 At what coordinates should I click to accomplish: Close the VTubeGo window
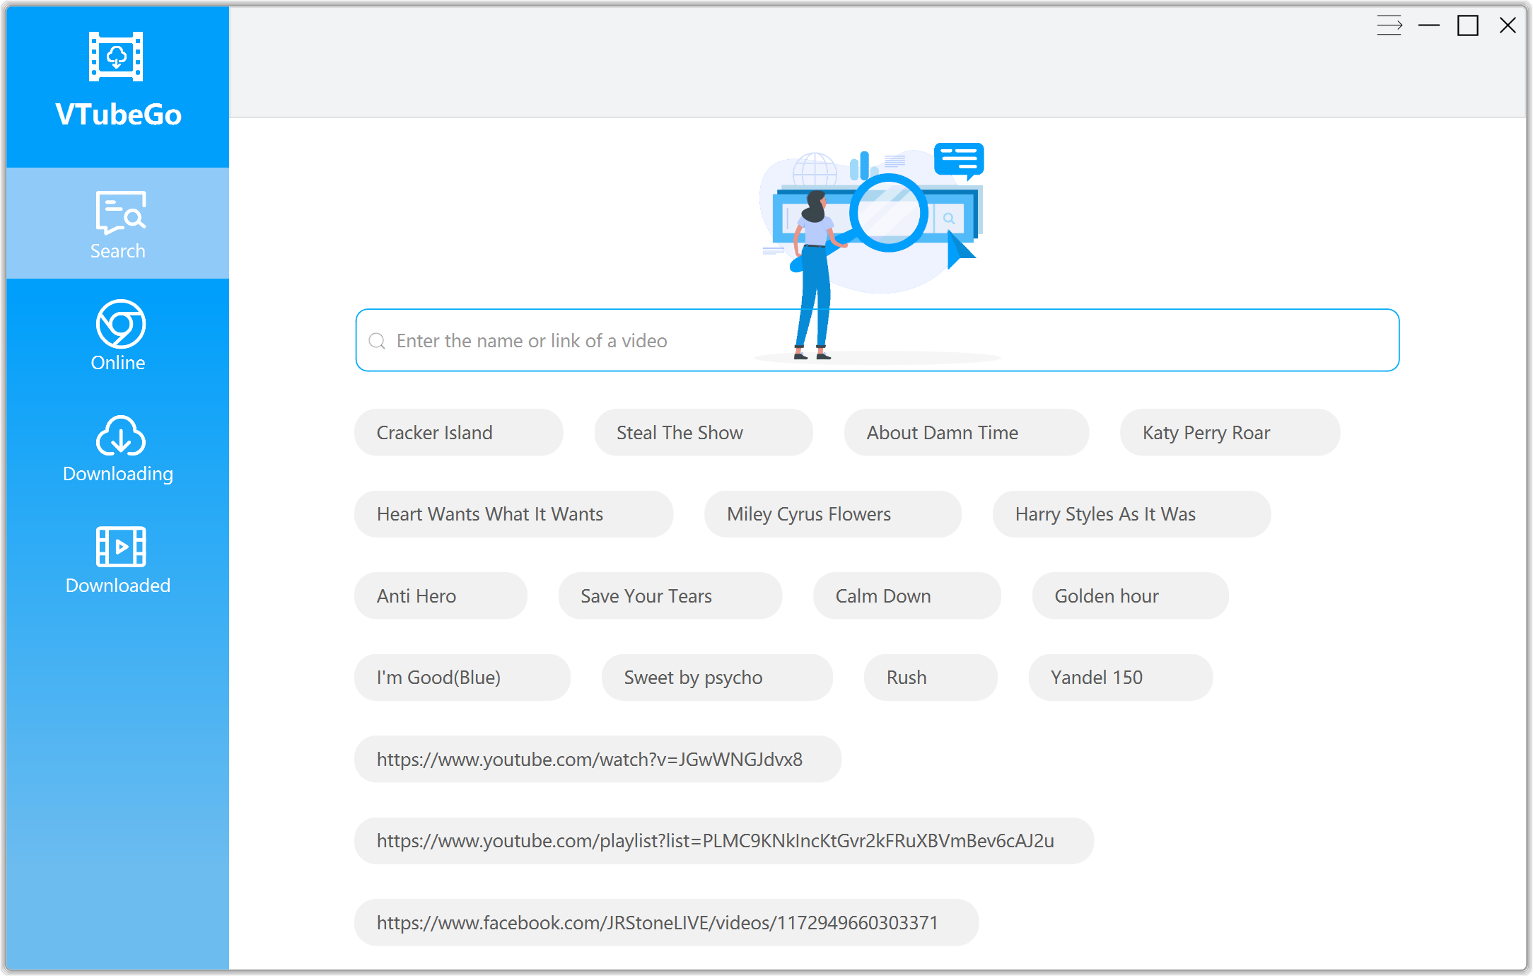[1508, 25]
